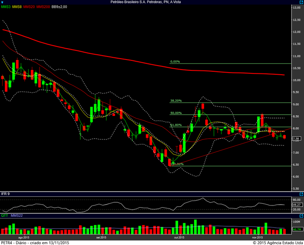
Task: Select the 100.00% Fibonacci level label
Action: click(177, 164)
